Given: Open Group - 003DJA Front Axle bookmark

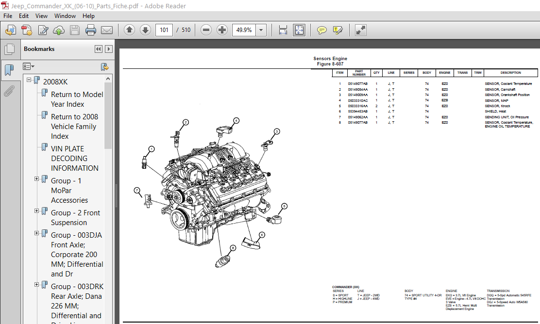Looking at the screenshot, I should (x=77, y=255).
